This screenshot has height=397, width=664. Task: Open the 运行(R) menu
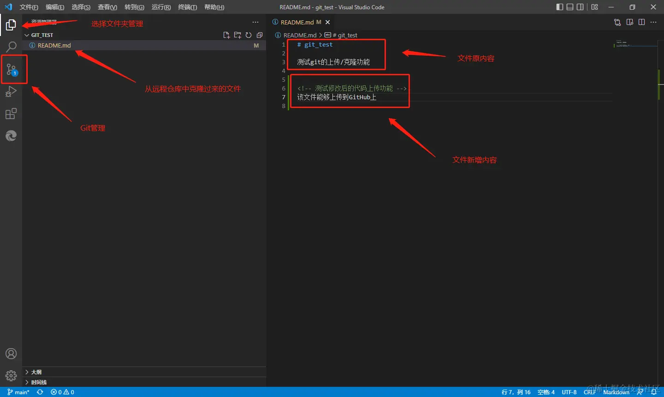click(x=161, y=7)
